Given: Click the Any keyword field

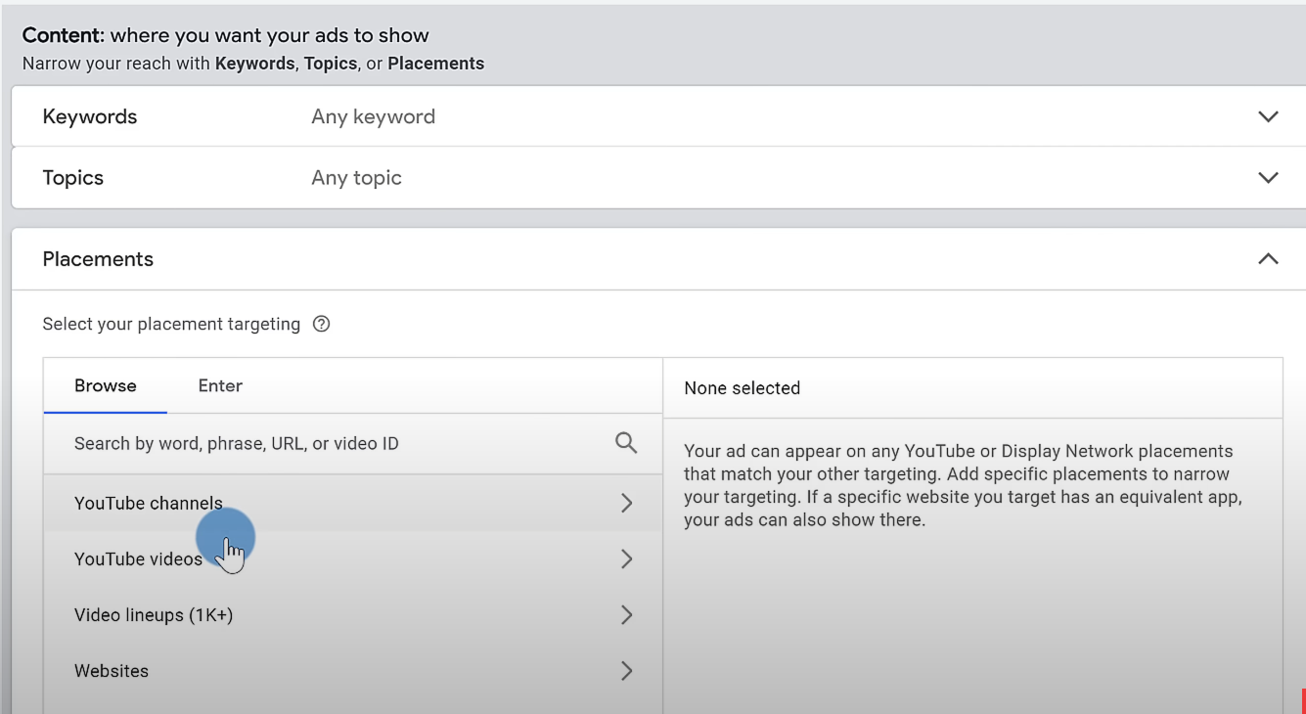Looking at the screenshot, I should 373,115.
